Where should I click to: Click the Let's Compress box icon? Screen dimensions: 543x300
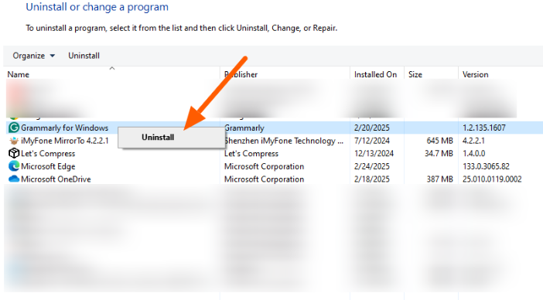coord(14,153)
